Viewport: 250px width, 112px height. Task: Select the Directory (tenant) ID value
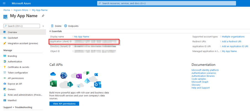point(95,46)
